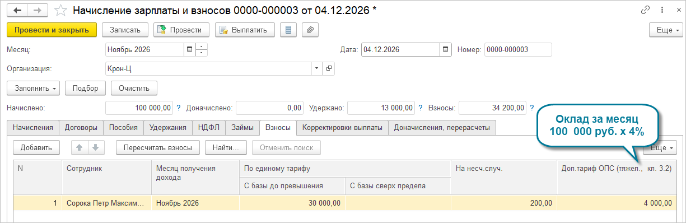Increase month with the stepper up arrow
Image resolution: width=686 pixels, height=223 pixels.
(x=202, y=46)
